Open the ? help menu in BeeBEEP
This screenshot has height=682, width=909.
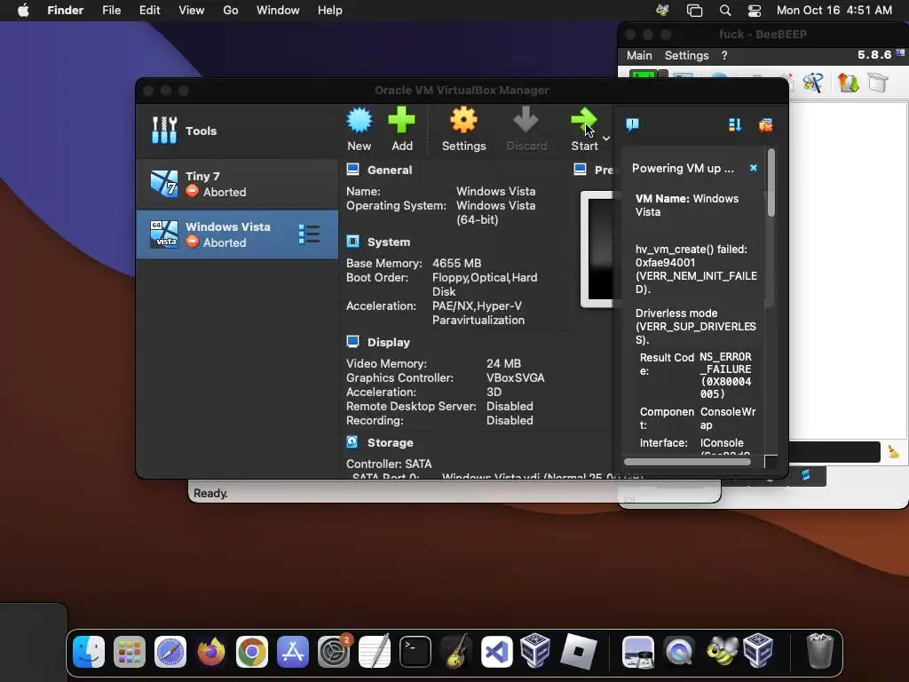[724, 56]
